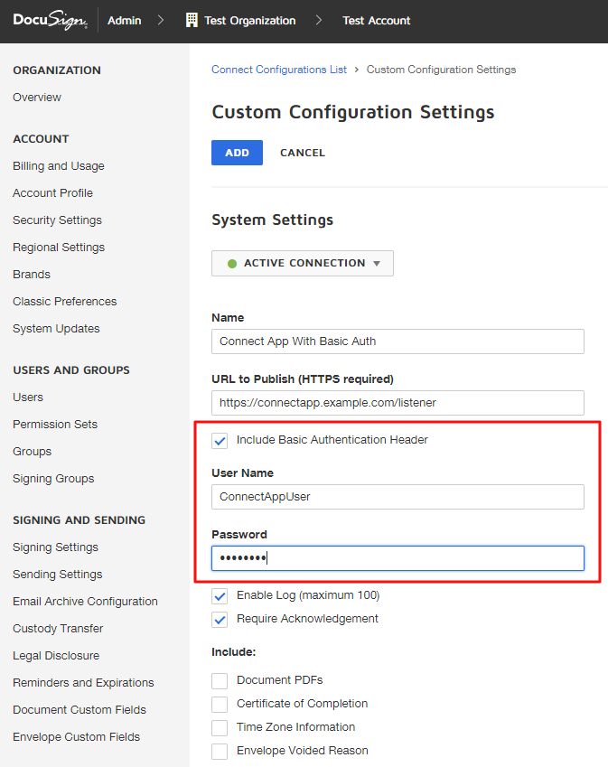Toggle the Envelope Voided Reason option
Screen dimensions: 608x767
220,750
